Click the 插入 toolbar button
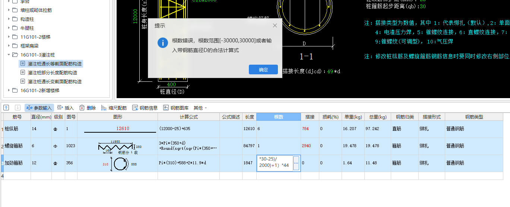 click(x=65, y=108)
